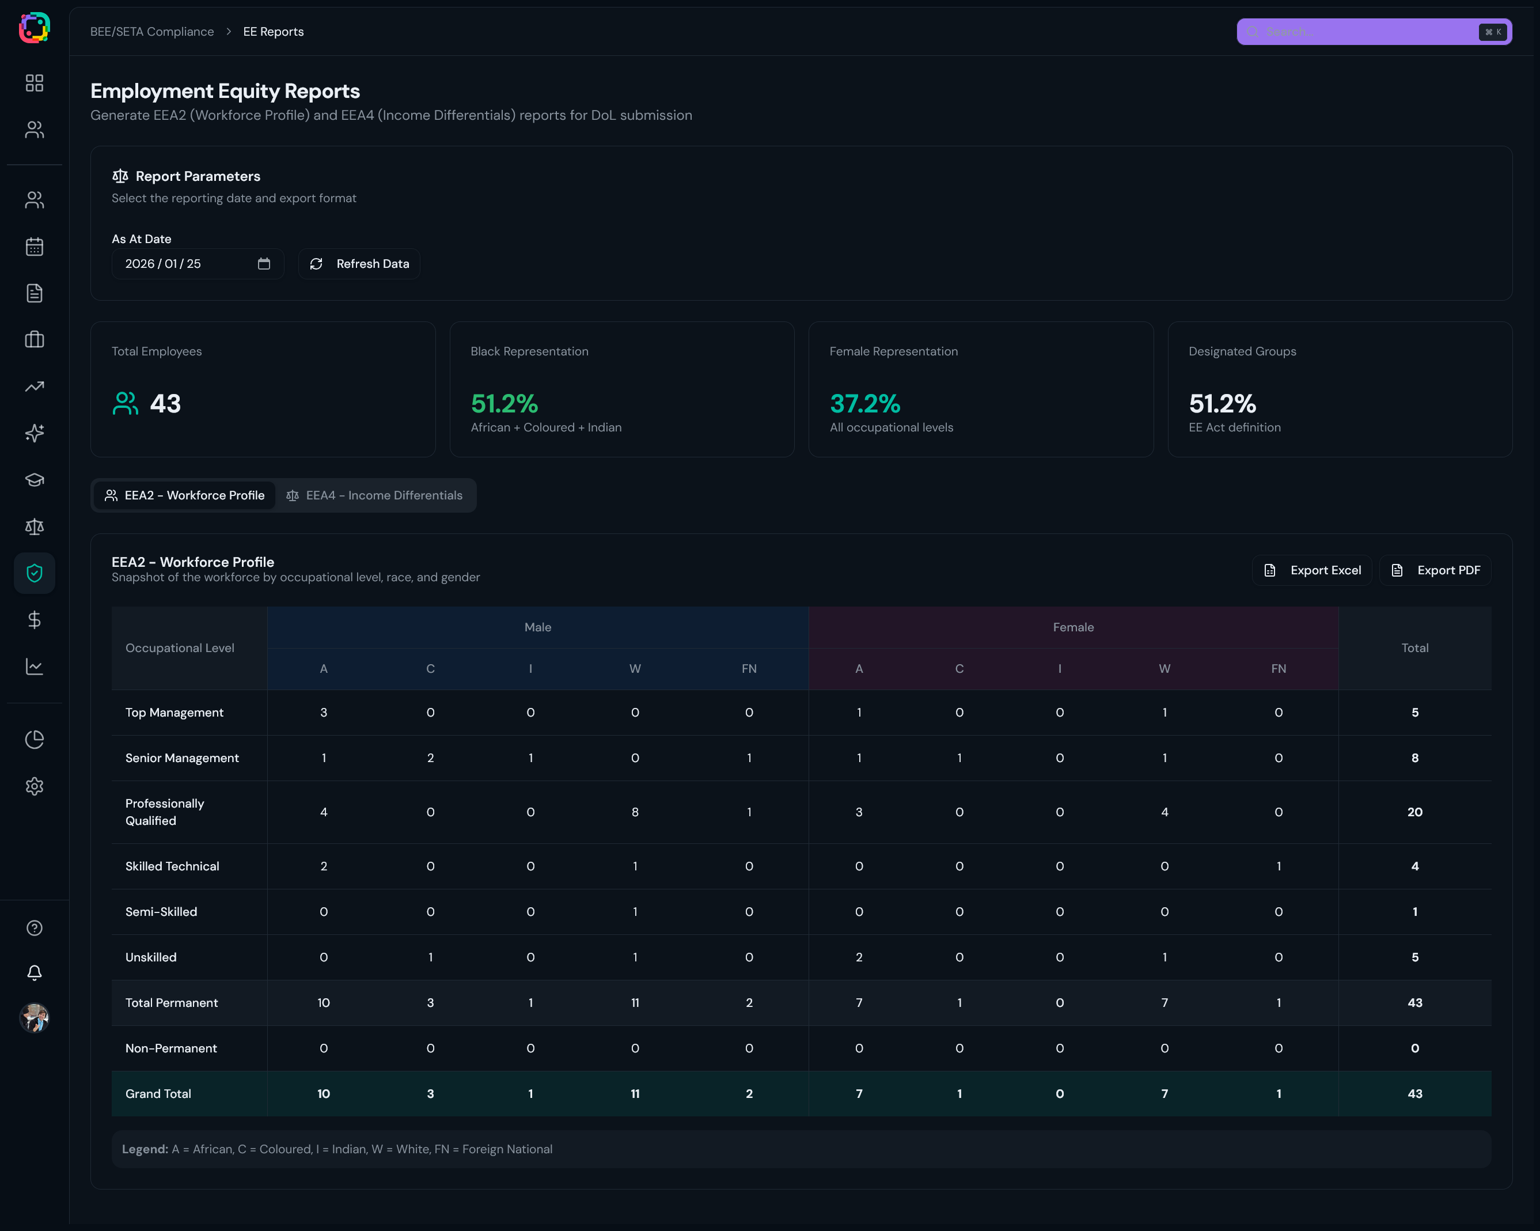
Task: Click the sparkle AI sidebar icon
Action: tap(35, 433)
